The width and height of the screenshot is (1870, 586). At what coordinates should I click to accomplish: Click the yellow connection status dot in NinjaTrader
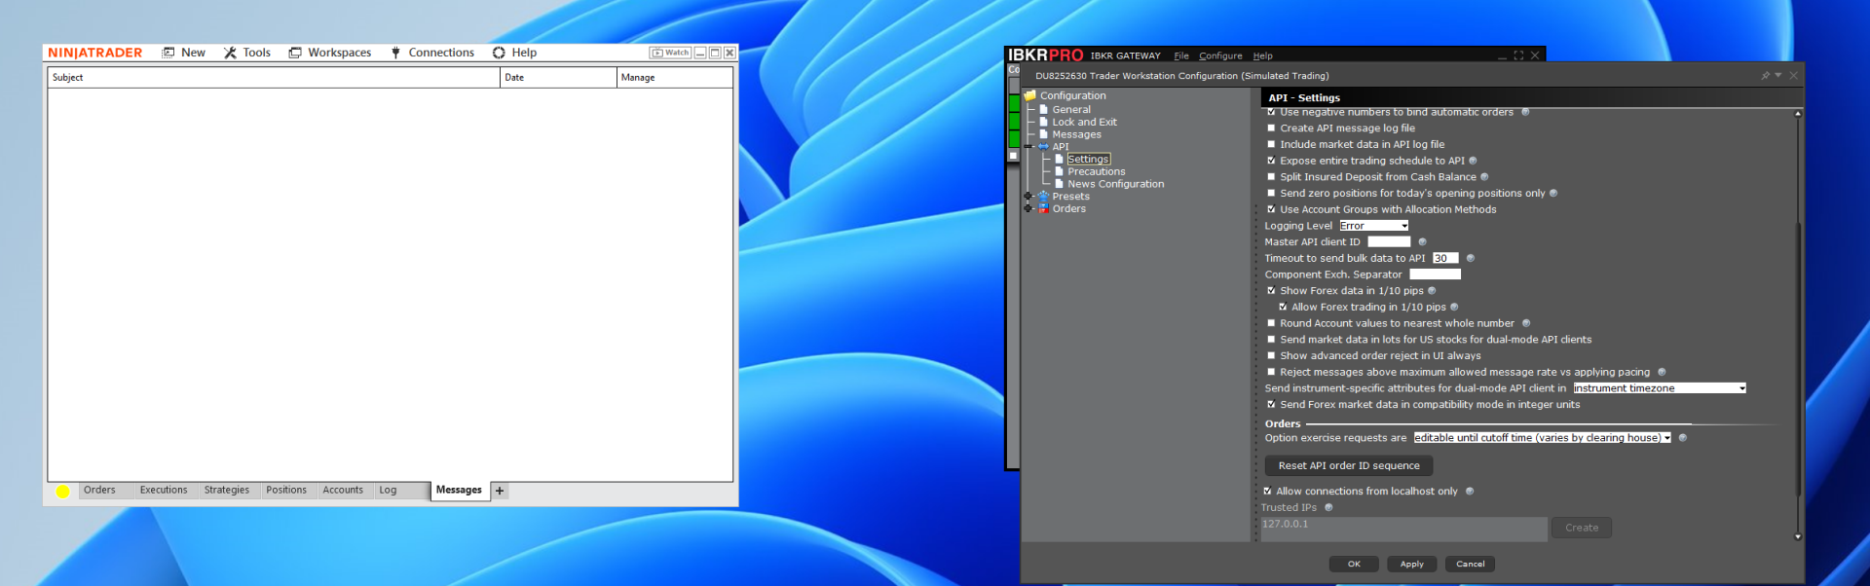(63, 492)
